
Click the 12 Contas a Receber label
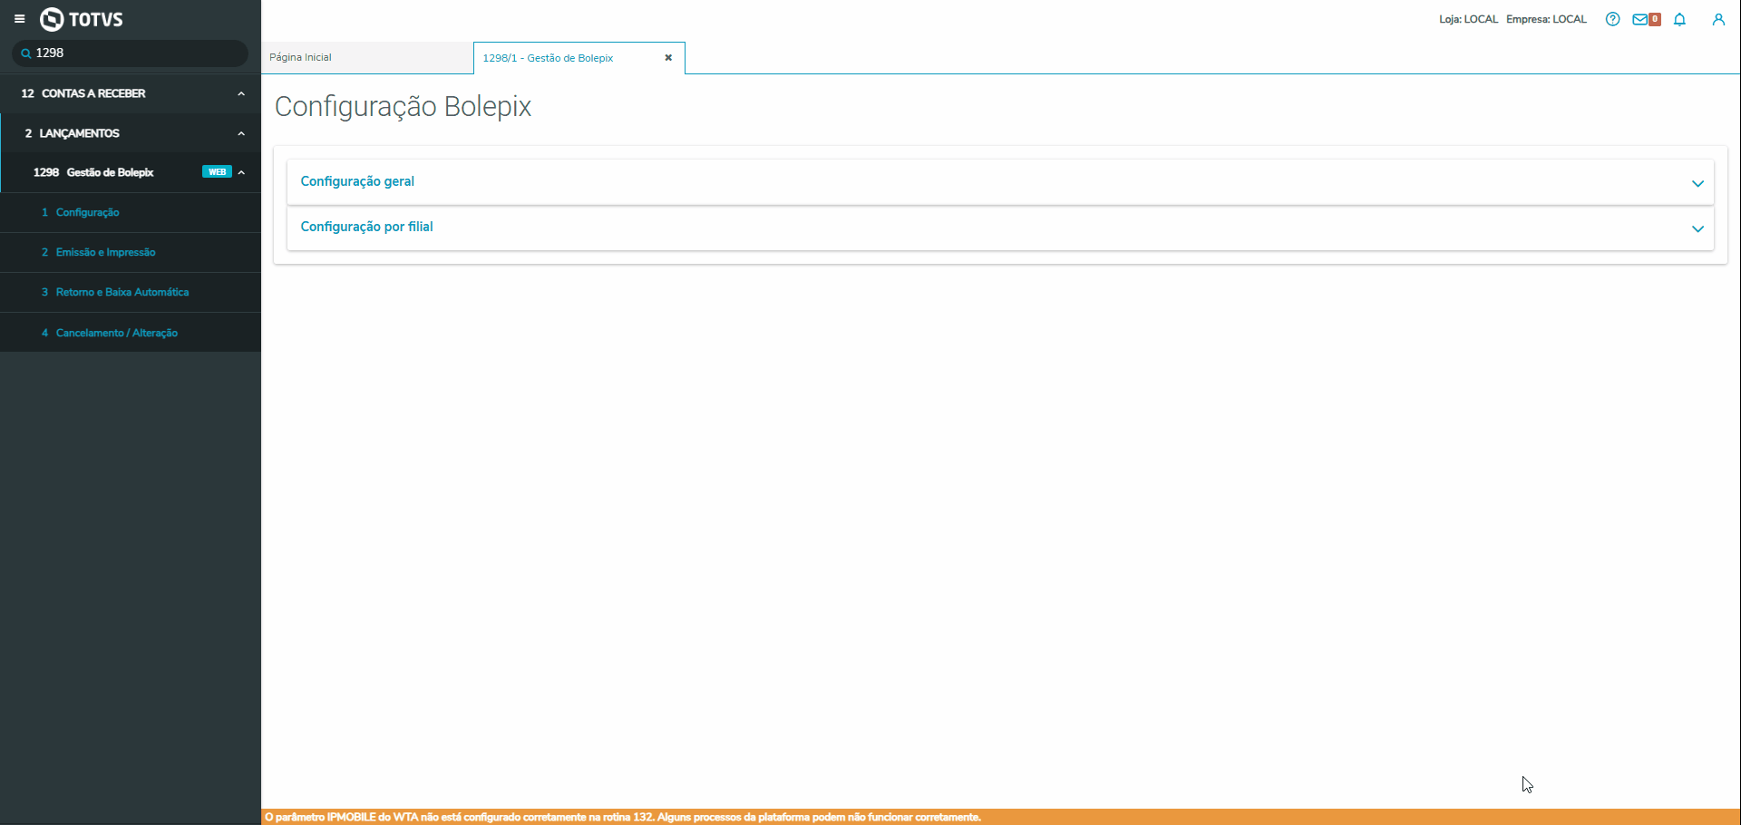(x=83, y=93)
